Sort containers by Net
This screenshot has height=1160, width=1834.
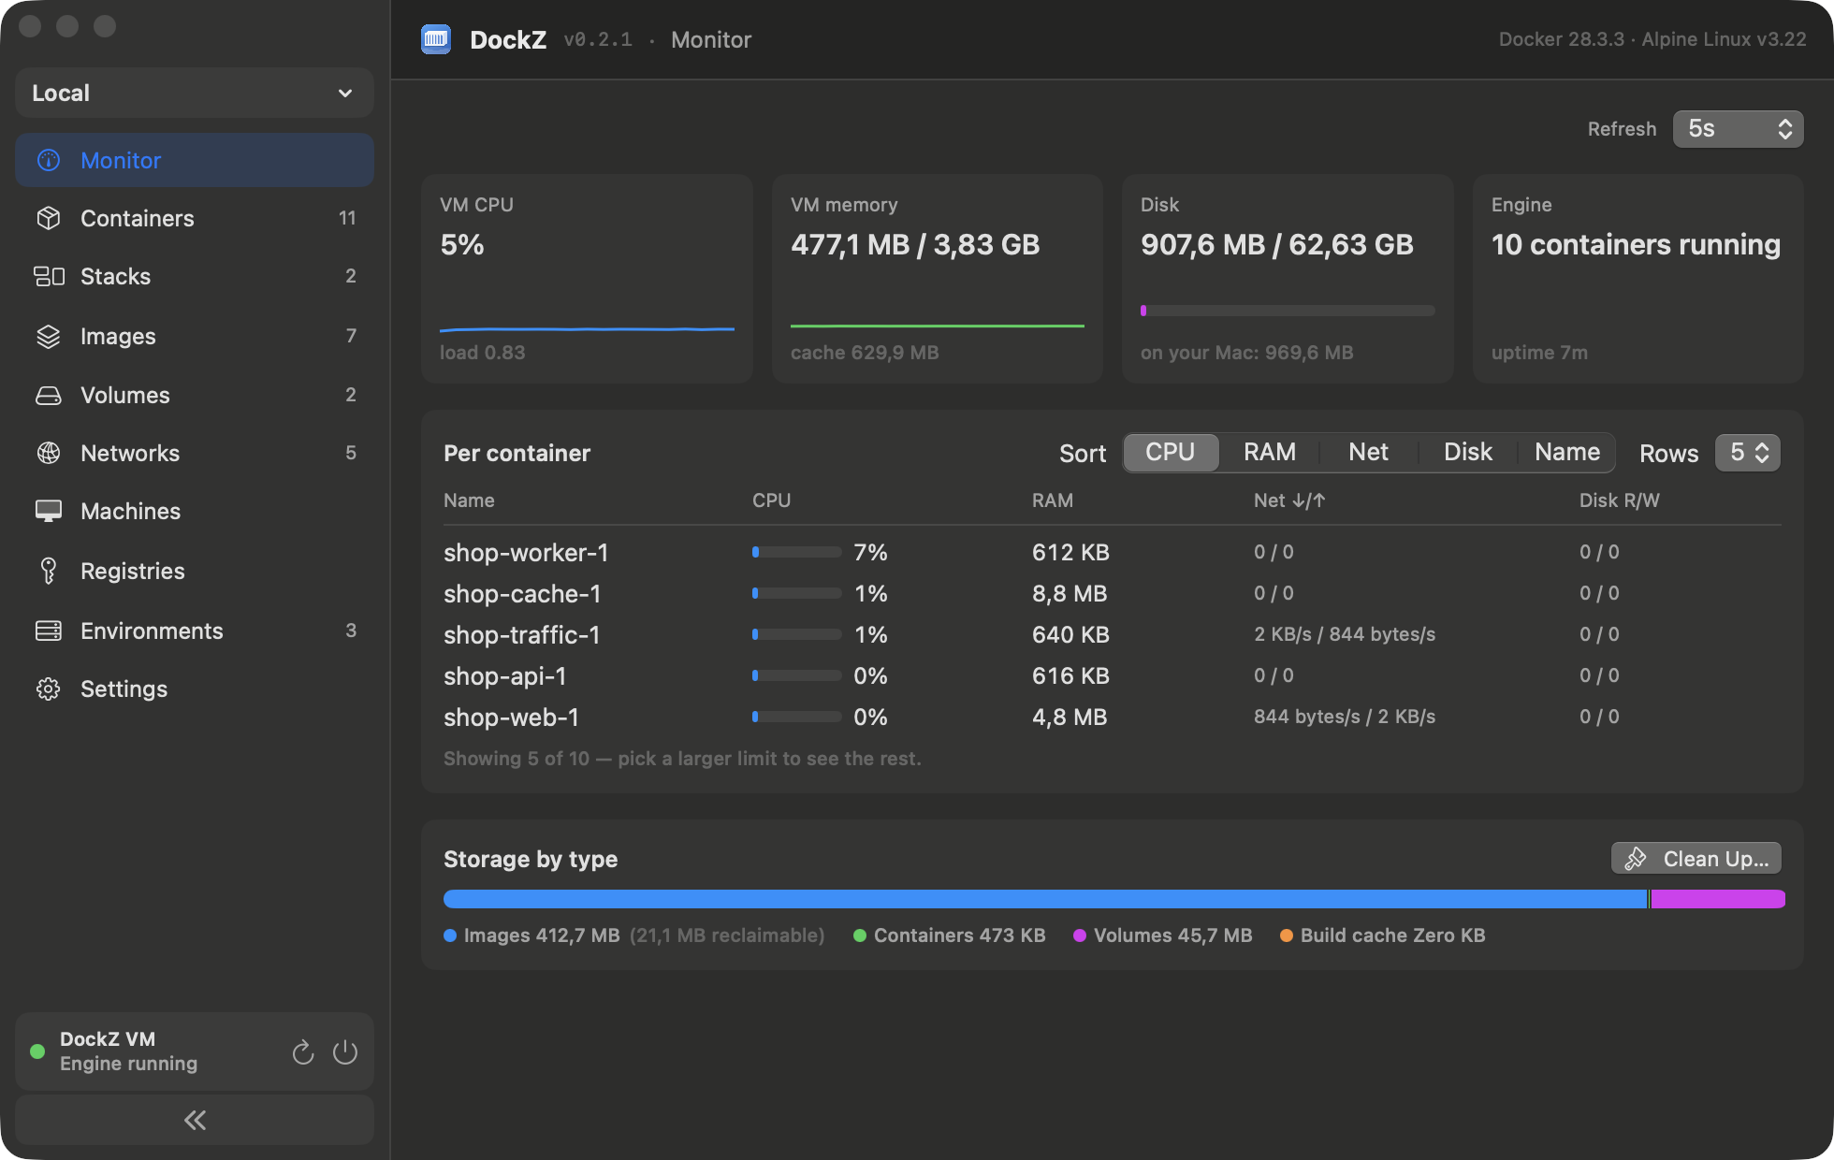(1368, 452)
